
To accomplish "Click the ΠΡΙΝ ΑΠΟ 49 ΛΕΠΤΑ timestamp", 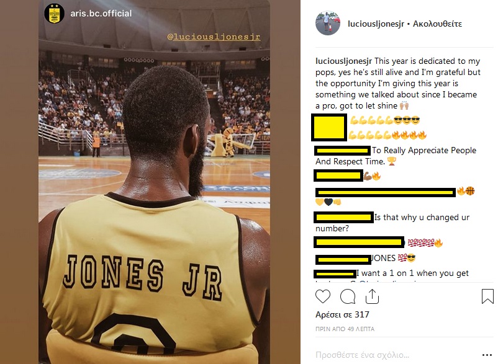I will point(345,329).
